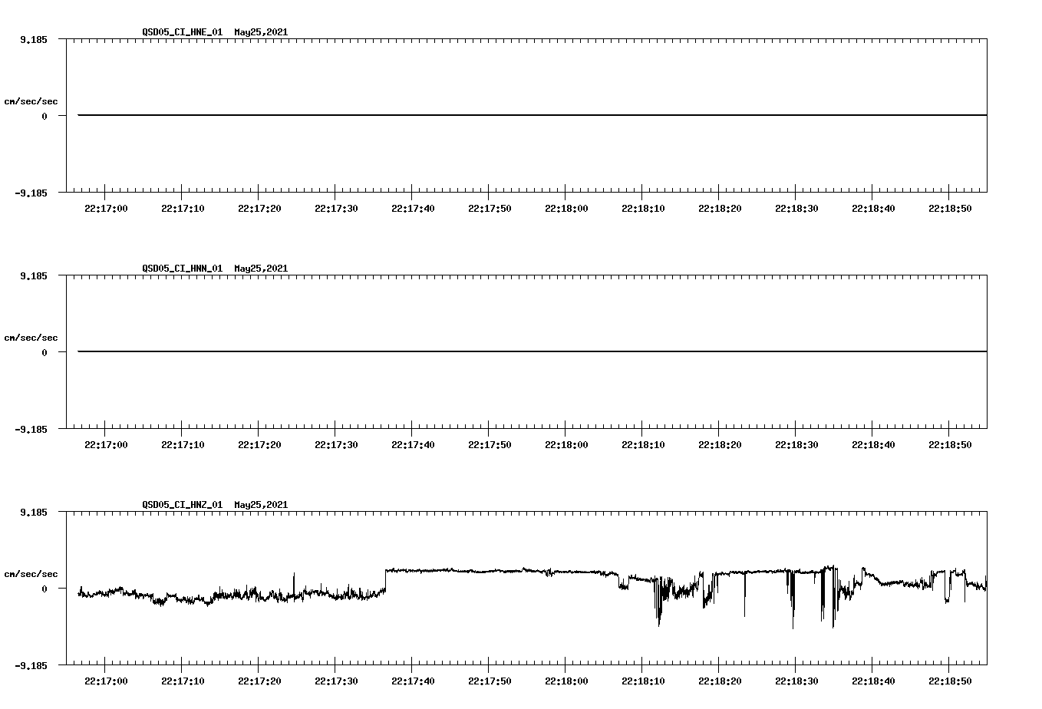The image size is (1042, 709).
Task: Click the May25,2021 date on the bottom plot
Action: point(260,506)
